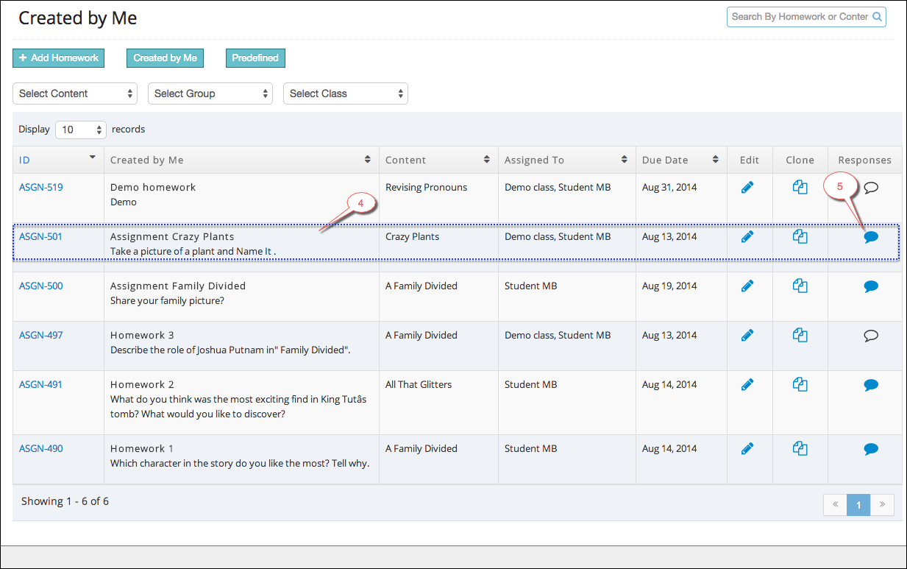Image resolution: width=907 pixels, height=569 pixels.
Task: Click the Clone column header
Action: (x=800, y=160)
